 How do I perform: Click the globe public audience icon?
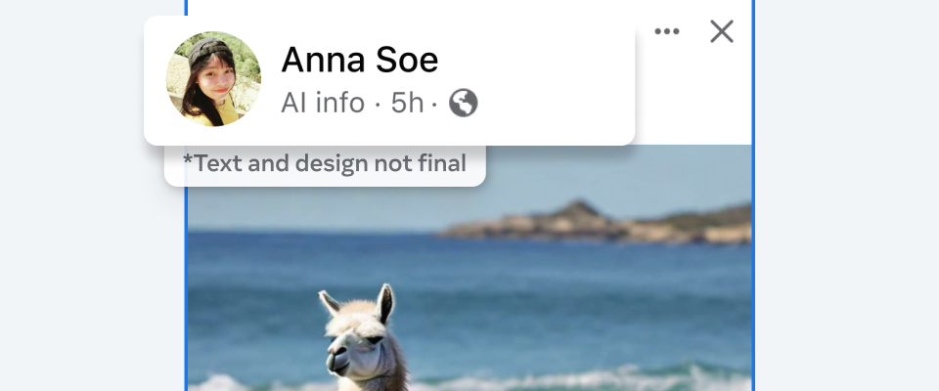click(464, 103)
